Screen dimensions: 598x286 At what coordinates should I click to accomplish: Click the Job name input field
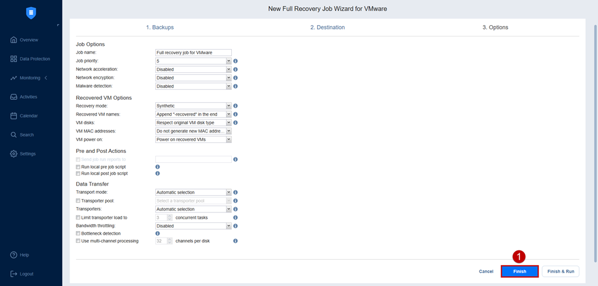pos(193,53)
